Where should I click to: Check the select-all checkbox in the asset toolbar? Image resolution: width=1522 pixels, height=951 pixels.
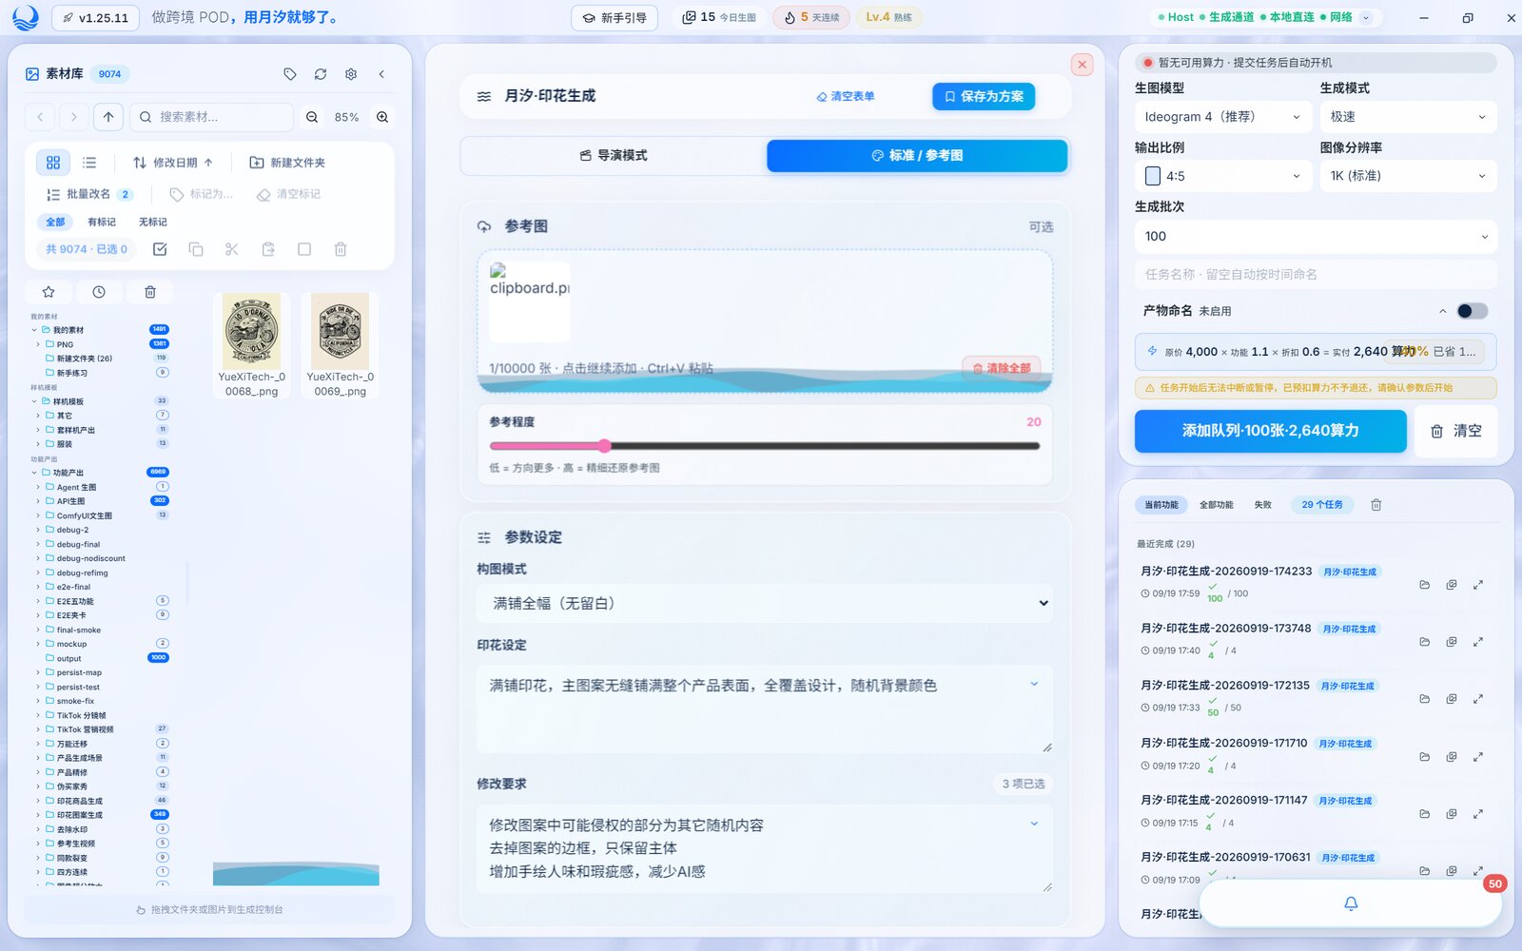click(x=160, y=249)
